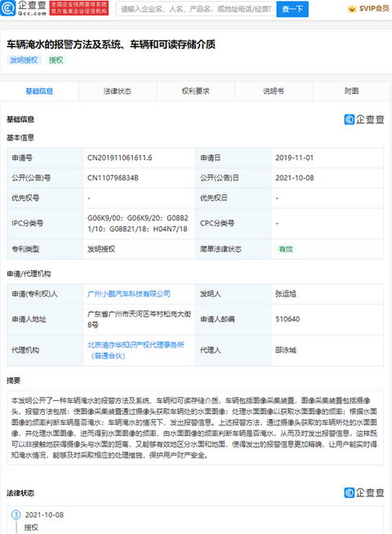This screenshot has width=392, height=534.
Task: Click the patent title heading
Action: coord(111,44)
